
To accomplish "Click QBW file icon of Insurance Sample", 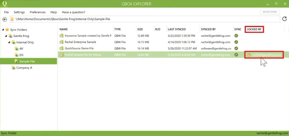I will tap(62, 36).
